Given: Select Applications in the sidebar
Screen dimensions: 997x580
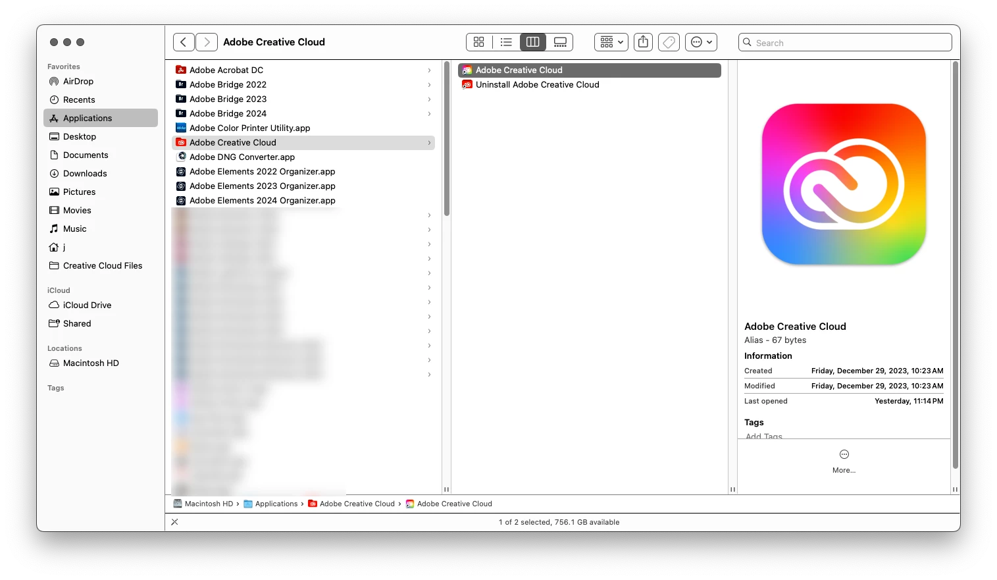Looking at the screenshot, I should coord(101,119).
